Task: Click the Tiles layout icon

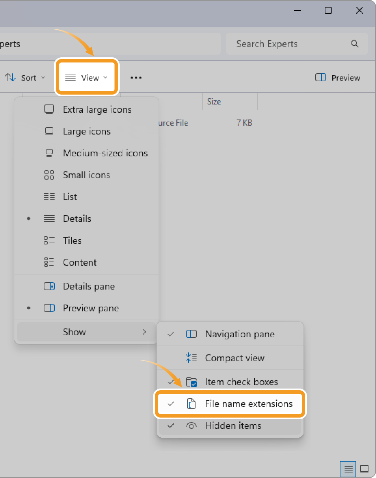Action: (49, 241)
